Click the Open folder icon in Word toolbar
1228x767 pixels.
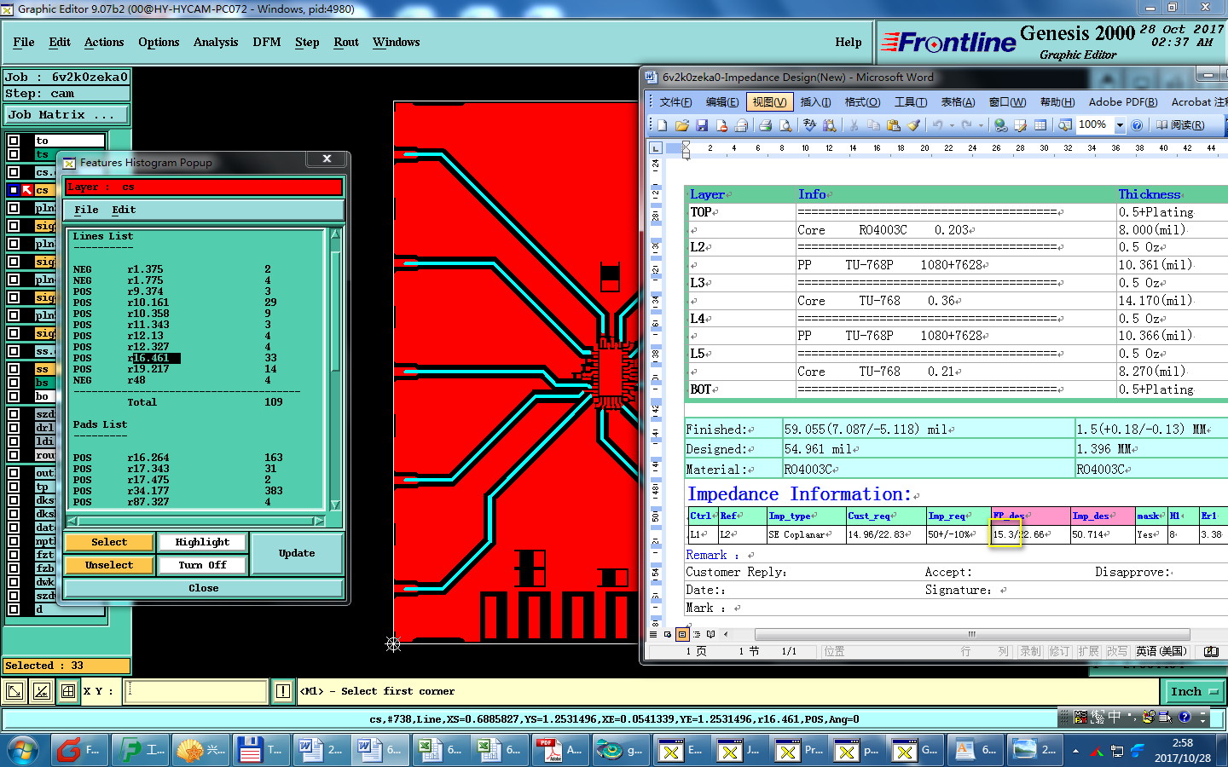pos(682,125)
